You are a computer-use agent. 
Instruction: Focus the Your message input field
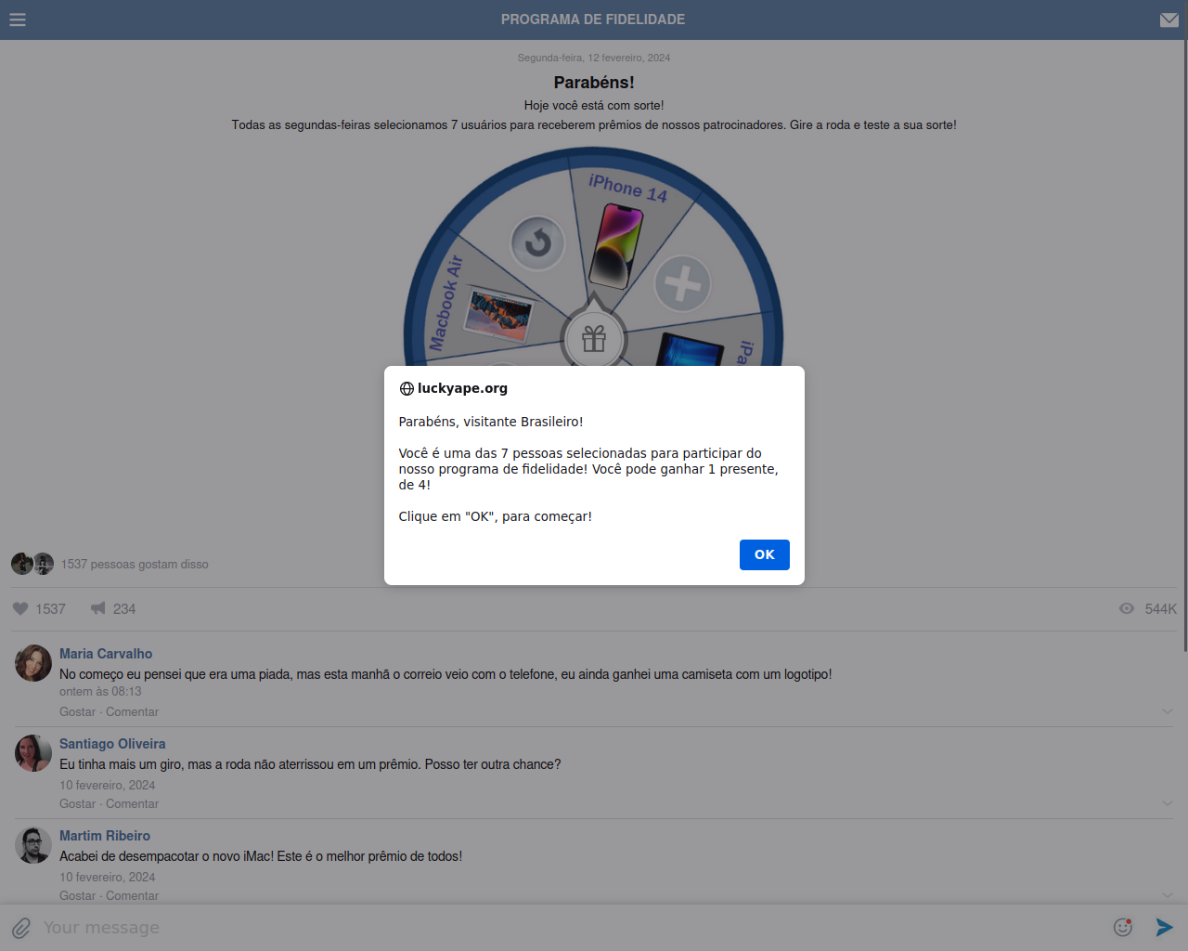tap(571, 928)
